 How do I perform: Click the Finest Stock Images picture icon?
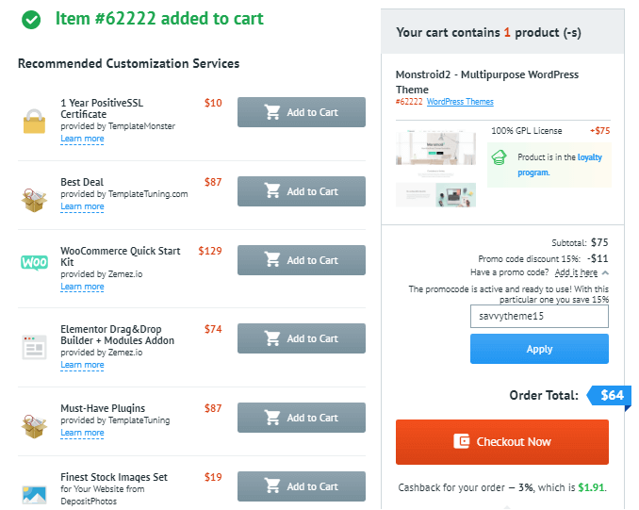34,495
